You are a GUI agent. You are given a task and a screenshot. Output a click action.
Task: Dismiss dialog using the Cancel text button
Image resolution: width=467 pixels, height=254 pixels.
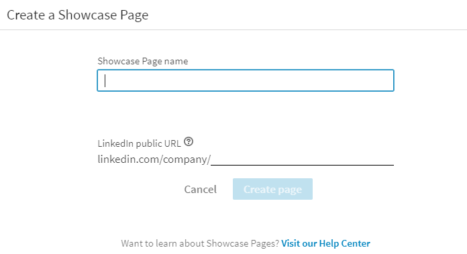201,189
